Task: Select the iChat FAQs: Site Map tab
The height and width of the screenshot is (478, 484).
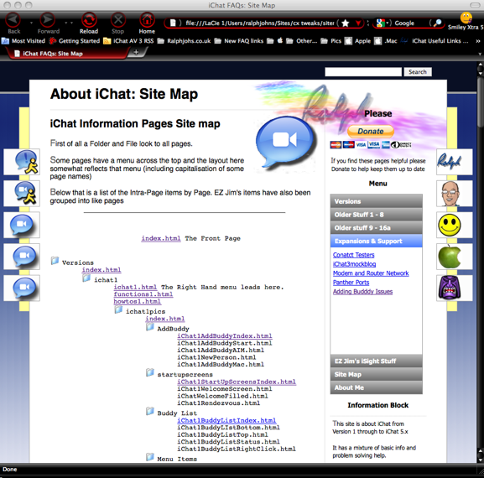Action: 69,53
